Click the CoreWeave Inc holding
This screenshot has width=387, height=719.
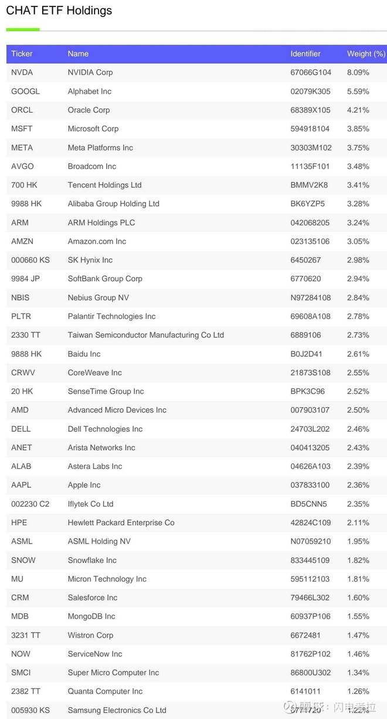point(94,373)
